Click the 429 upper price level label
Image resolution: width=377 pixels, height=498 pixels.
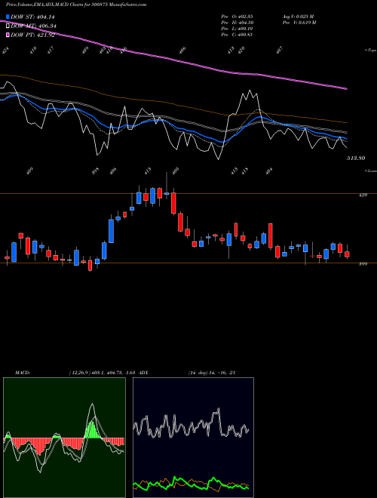[x=363, y=195]
